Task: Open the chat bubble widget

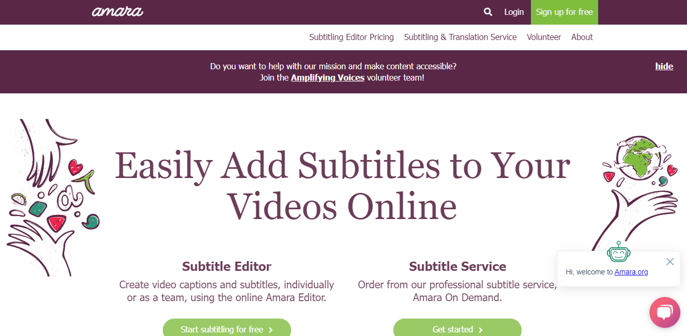Action: (664, 312)
